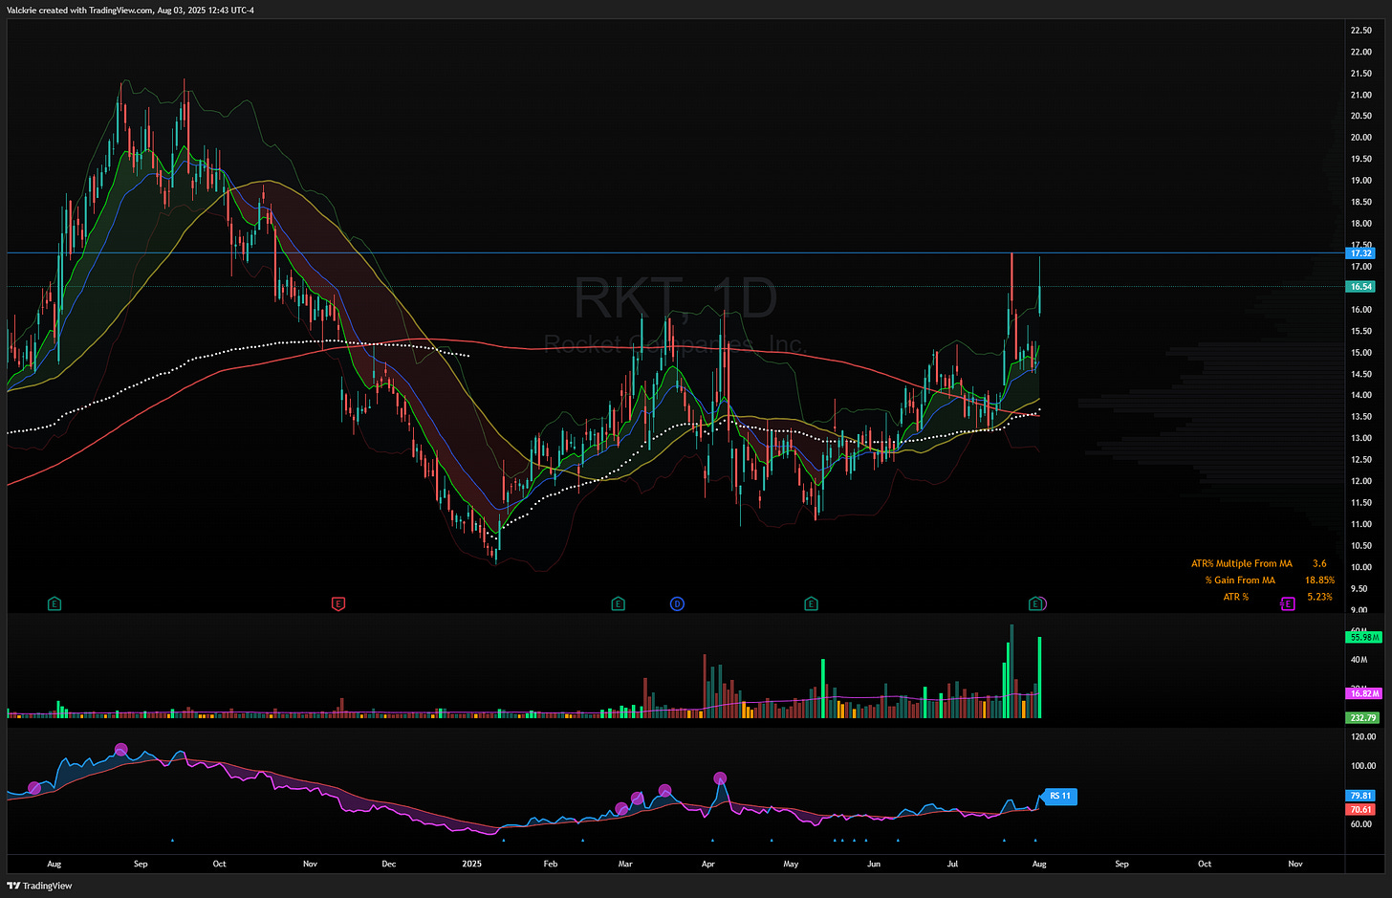
Task: Select the magenta RS signal dot at the April peak
Action: [x=720, y=778]
